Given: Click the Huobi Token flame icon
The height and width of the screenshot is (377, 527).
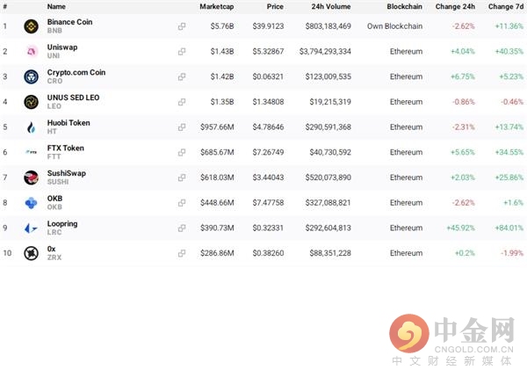Looking at the screenshot, I should click(31, 127).
